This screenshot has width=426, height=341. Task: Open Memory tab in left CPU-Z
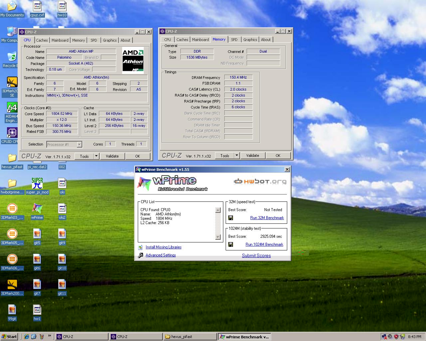pyautogui.click(x=79, y=40)
